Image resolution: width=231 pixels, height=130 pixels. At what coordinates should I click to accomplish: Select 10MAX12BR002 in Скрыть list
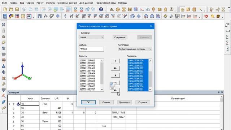pyautogui.click(x=87, y=60)
